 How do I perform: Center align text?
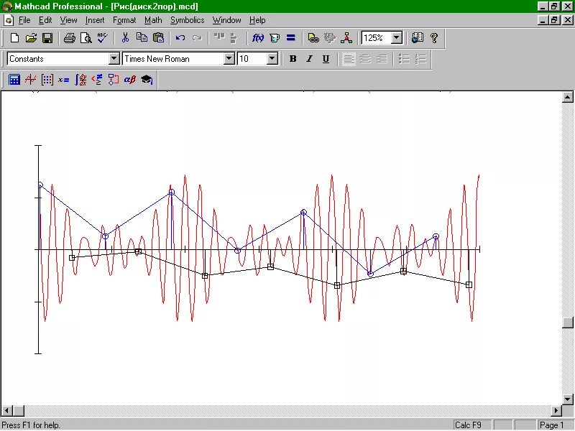pyautogui.click(x=365, y=59)
